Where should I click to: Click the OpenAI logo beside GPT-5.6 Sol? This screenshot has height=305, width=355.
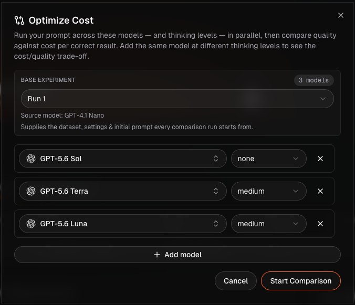tap(31, 159)
